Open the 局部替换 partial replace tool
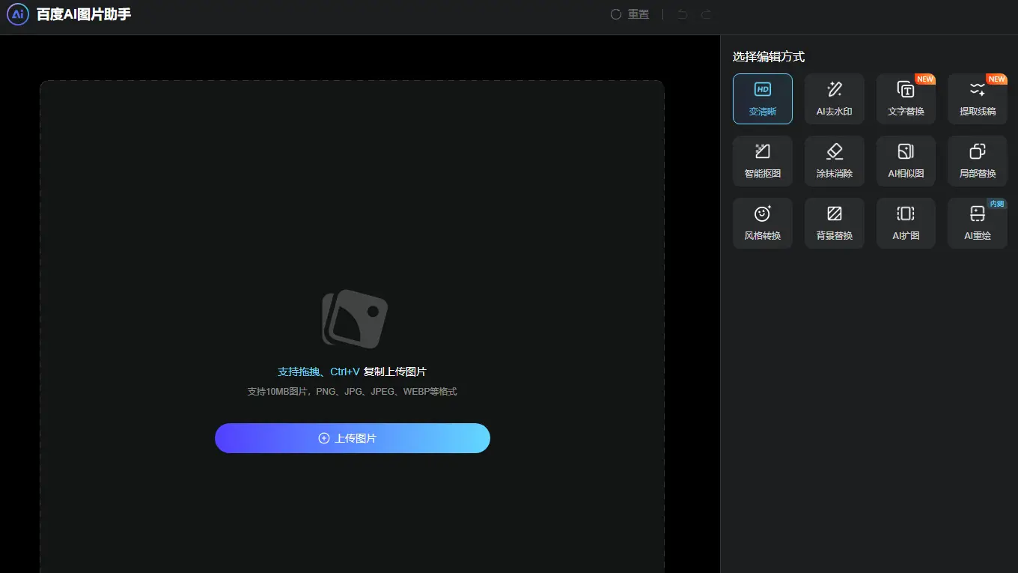1018x573 pixels. (977, 160)
